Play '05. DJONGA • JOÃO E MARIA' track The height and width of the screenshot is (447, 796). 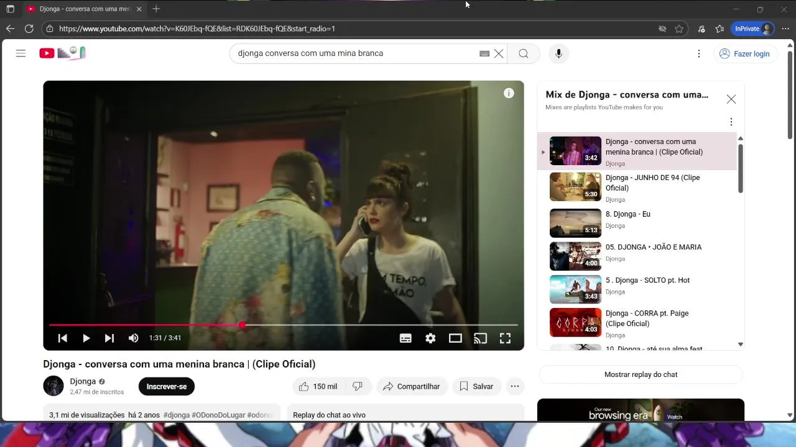pos(637,256)
